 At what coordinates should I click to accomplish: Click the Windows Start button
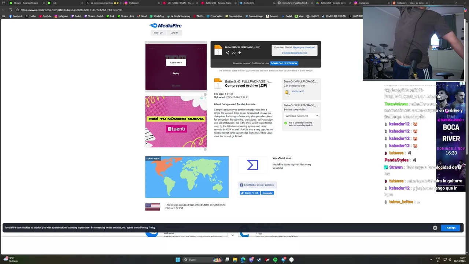pyautogui.click(x=178, y=260)
